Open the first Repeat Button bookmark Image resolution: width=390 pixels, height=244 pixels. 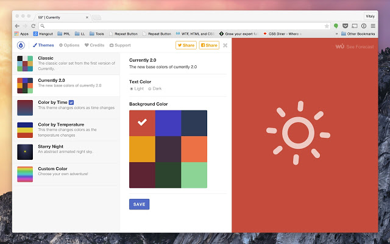tap(123, 34)
